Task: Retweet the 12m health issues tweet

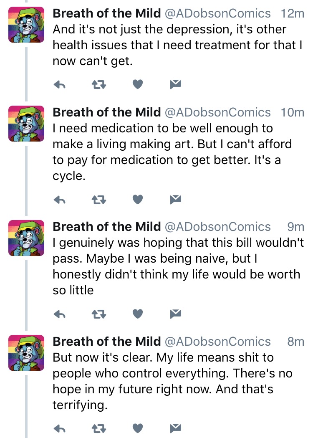Action: (x=99, y=84)
